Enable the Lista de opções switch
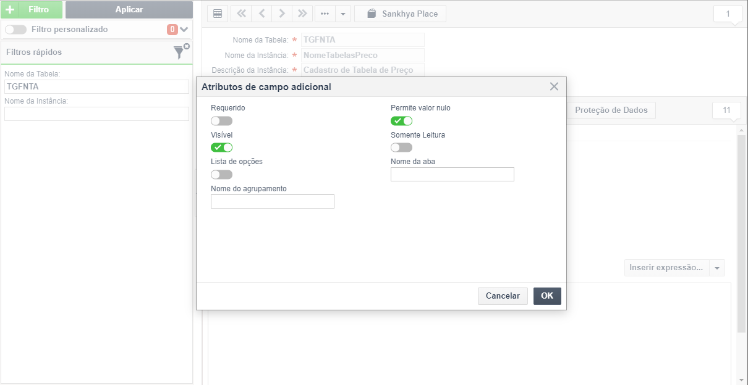 point(221,175)
